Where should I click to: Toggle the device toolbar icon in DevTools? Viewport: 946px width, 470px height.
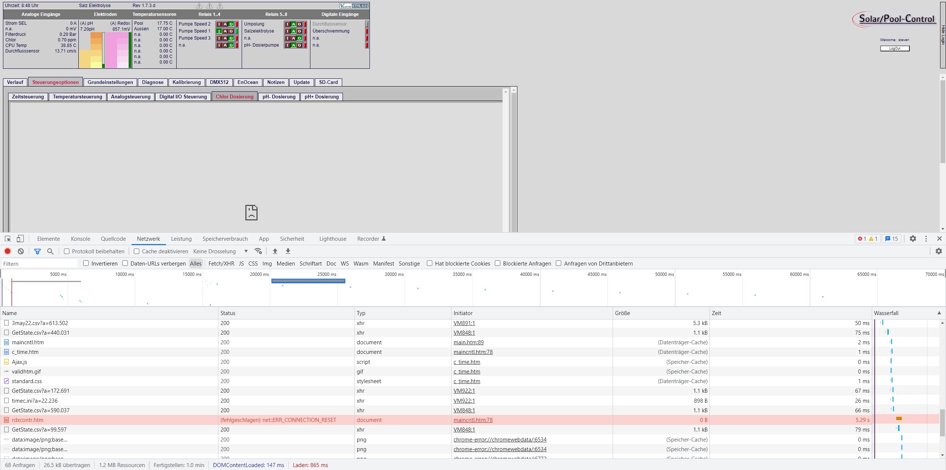(20, 239)
